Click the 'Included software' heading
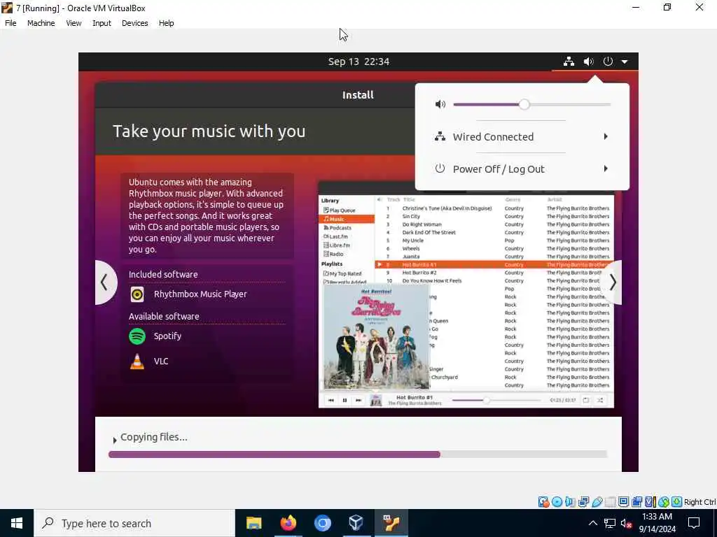 click(163, 274)
